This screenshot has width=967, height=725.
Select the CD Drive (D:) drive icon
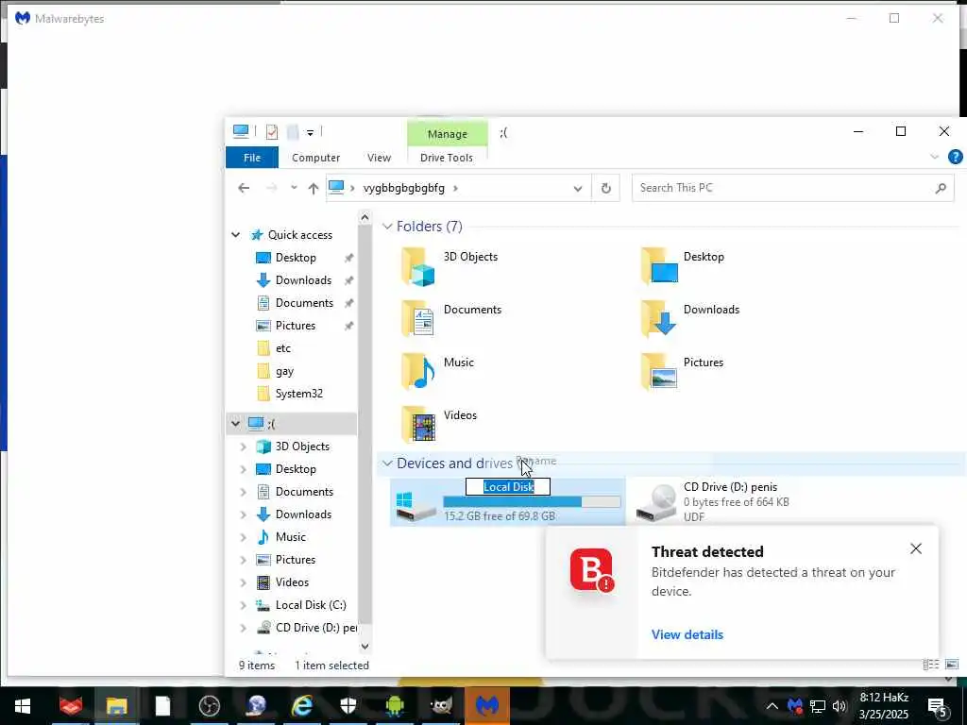point(657,502)
